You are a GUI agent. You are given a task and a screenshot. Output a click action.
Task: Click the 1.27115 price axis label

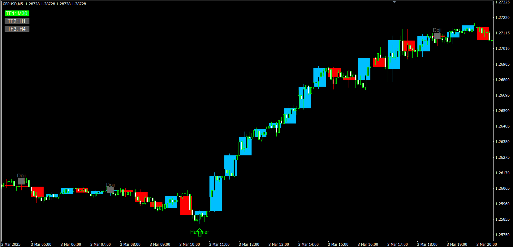[x=502, y=33]
